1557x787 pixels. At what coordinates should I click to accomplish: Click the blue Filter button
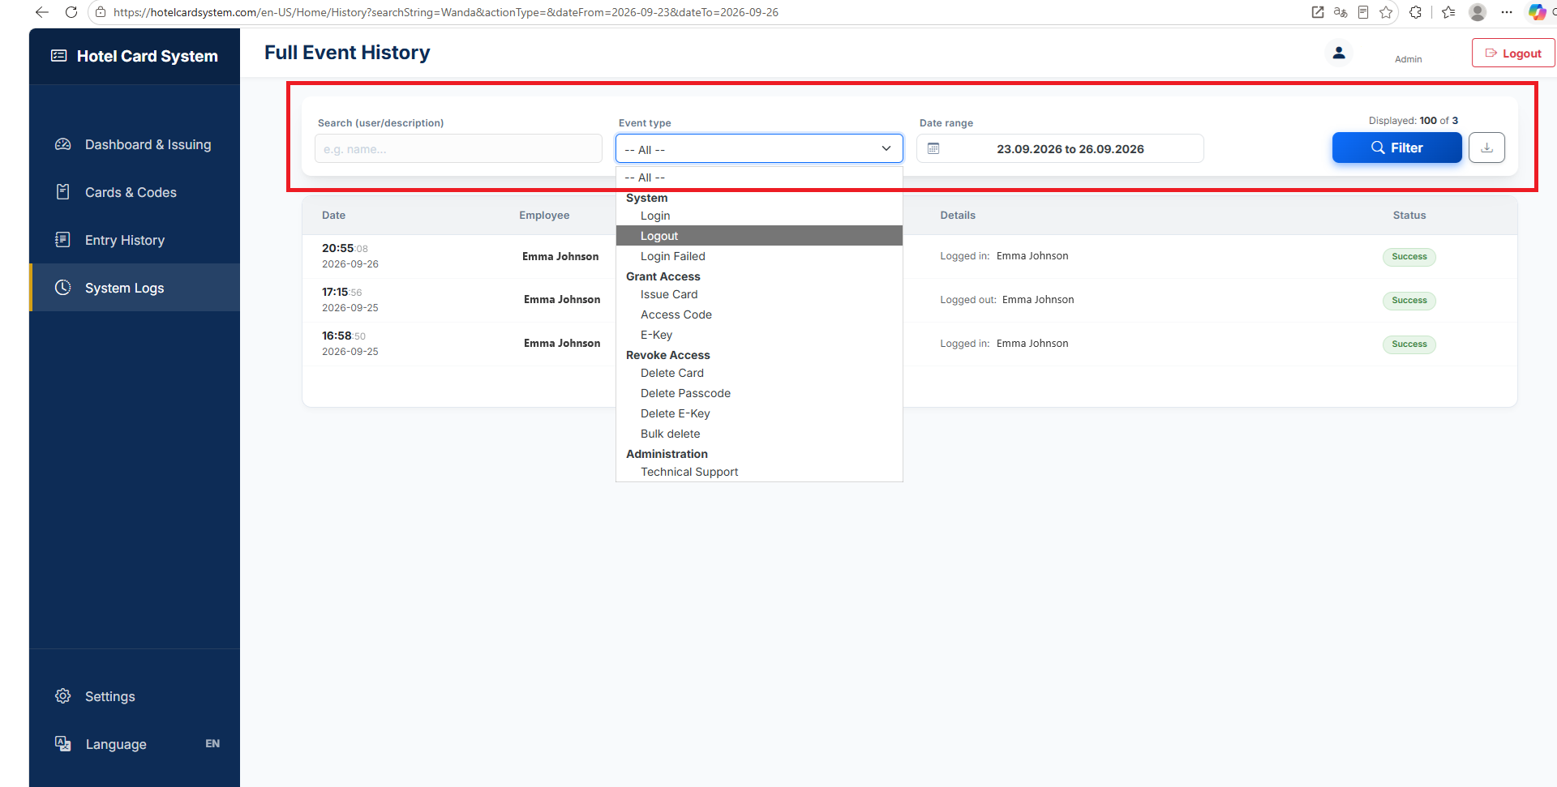pos(1396,148)
